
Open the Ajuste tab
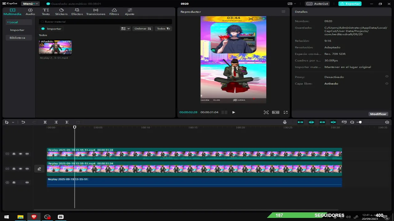click(x=130, y=12)
